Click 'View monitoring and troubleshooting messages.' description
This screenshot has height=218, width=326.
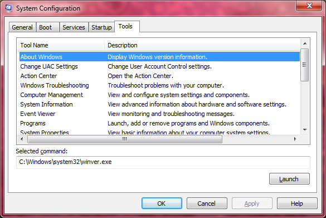pos(171,114)
